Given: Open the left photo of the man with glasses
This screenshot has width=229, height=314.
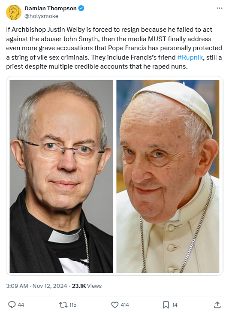Looking at the screenshot, I should [61, 176].
